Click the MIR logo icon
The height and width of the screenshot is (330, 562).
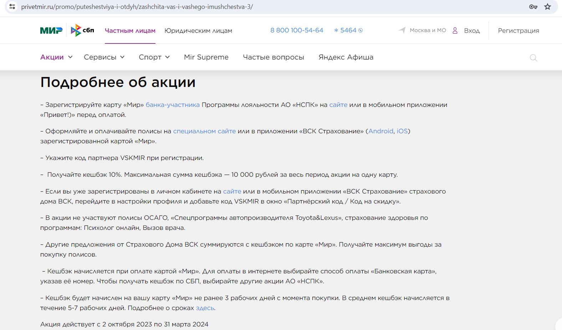pyautogui.click(x=51, y=31)
